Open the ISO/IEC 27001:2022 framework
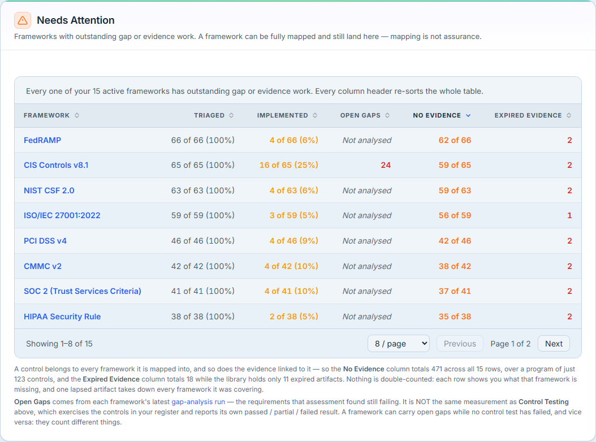This screenshot has width=596, height=442. click(x=62, y=215)
